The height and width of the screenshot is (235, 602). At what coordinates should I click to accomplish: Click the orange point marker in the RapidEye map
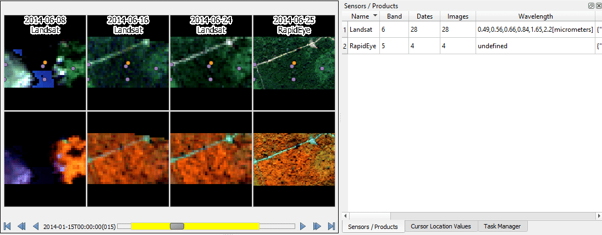294,63
